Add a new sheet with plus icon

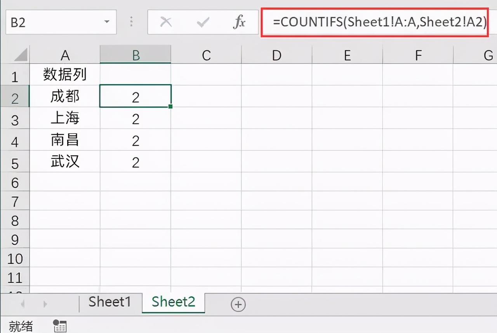[x=238, y=305]
